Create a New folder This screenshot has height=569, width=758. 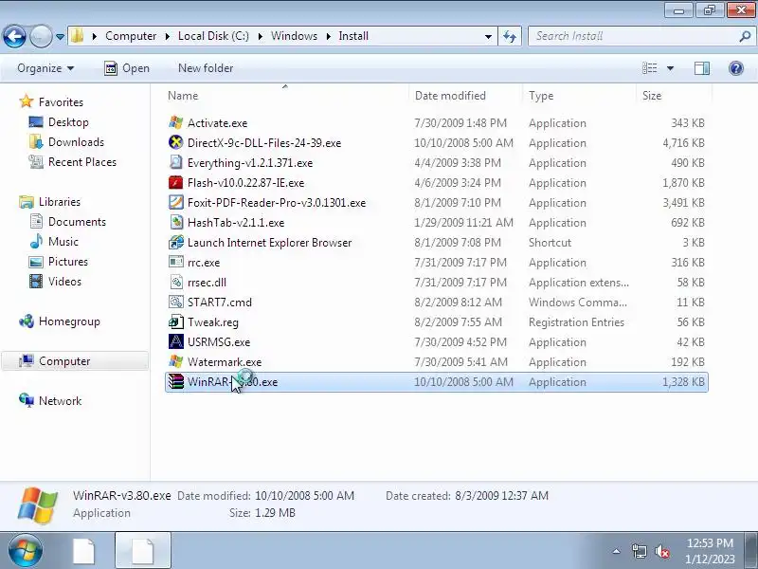coord(206,68)
